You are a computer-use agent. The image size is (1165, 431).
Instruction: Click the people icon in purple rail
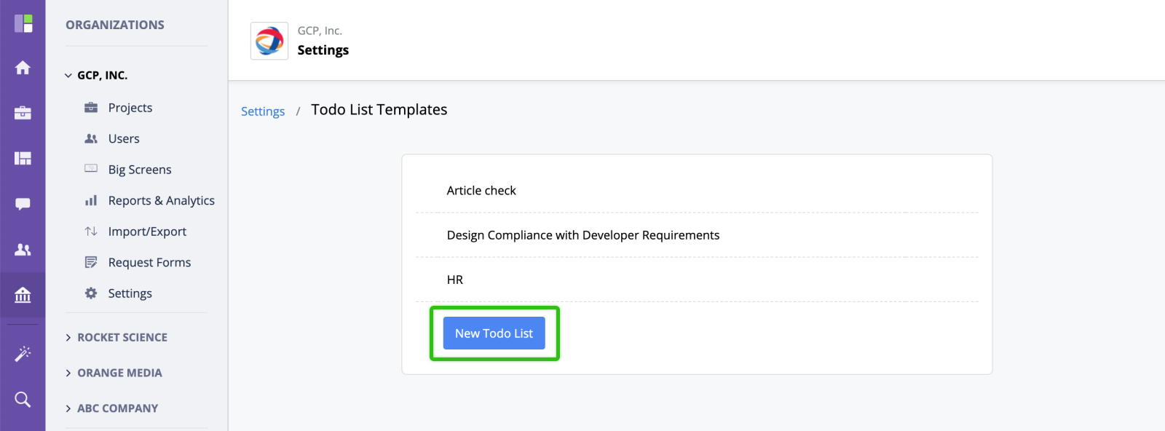click(23, 250)
